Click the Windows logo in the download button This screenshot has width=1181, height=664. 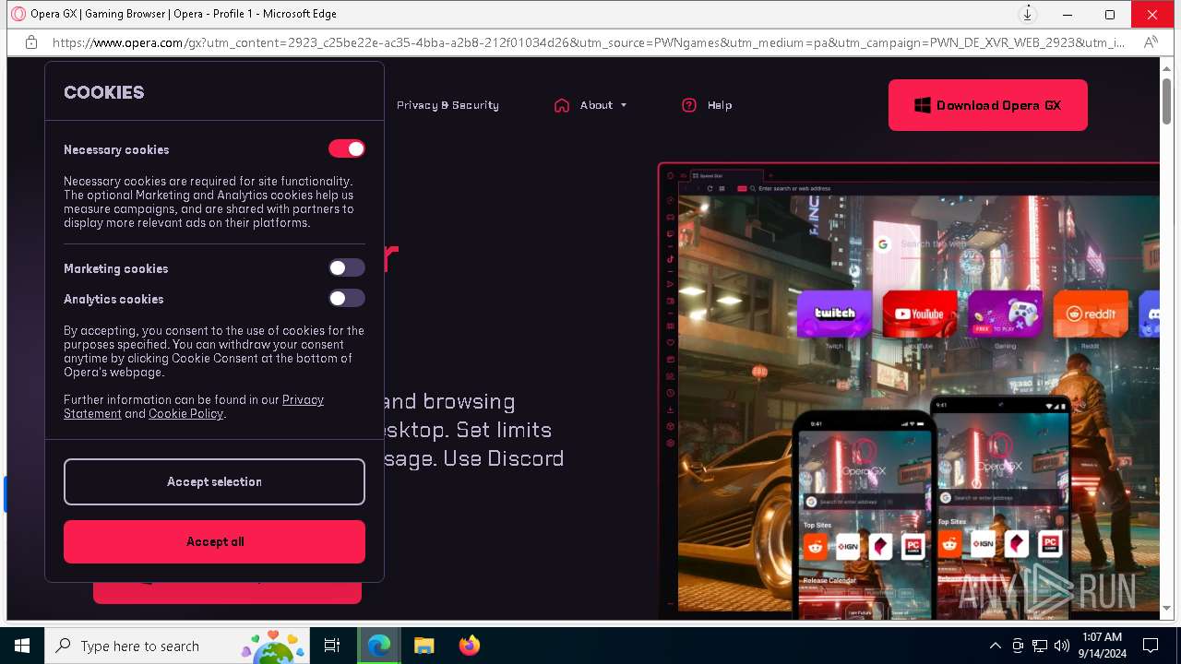(922, 105)
